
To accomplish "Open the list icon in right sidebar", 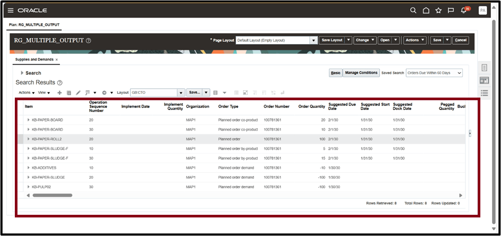I will 485,93.
